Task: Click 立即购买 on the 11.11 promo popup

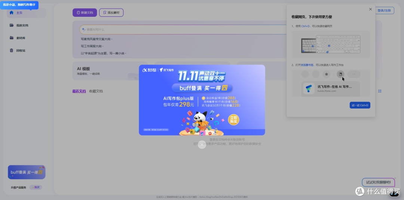Action: tap(233, 119)
